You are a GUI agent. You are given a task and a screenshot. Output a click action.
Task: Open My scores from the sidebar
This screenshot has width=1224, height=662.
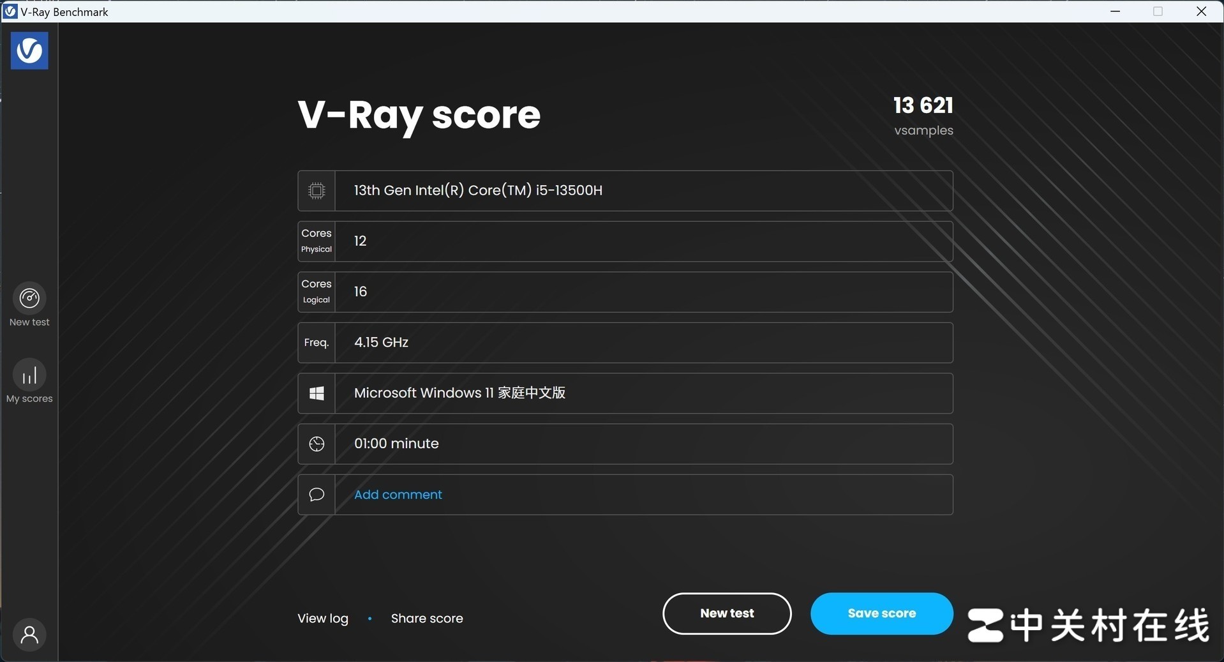(x=29, y=375)
